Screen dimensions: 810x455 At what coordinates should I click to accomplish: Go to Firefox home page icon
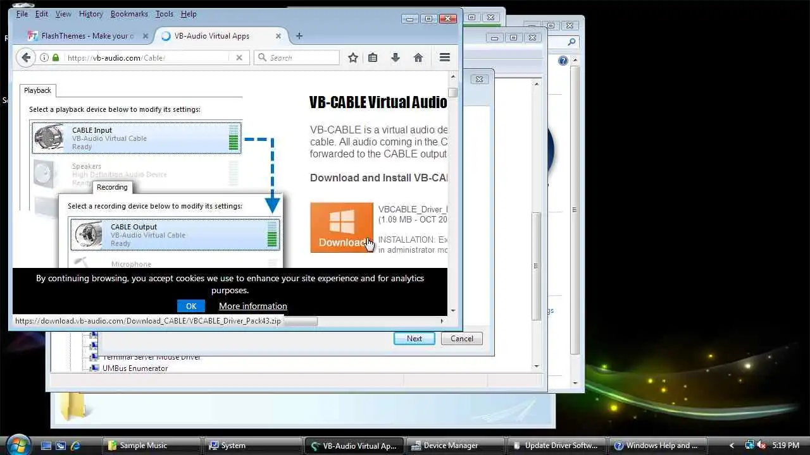coord(418,58)
